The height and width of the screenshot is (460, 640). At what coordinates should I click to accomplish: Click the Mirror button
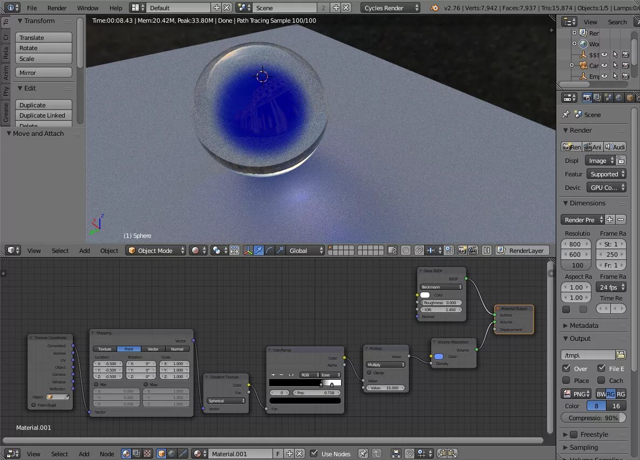pyautogui.click(x=44, y=73)
